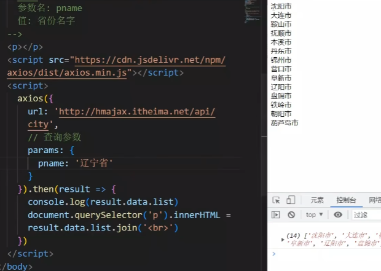Viewport: 381px width, 271px height.
Task: Click 盘锦市 in the page output
Action: click(281, 96)
